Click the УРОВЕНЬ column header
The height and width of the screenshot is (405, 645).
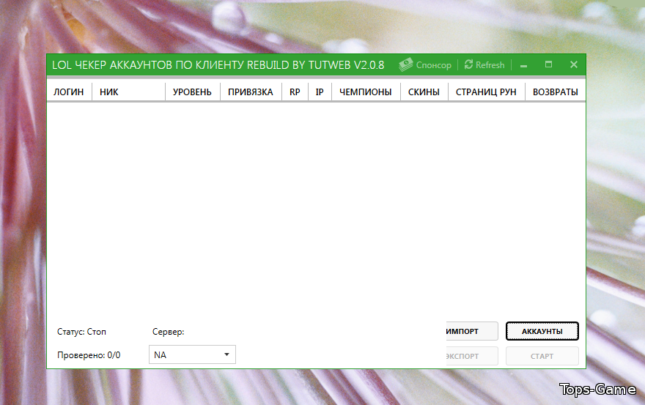coord(192,92)
